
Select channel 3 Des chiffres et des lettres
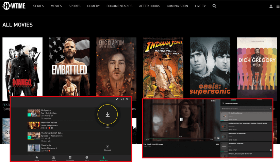click(246, 137)
